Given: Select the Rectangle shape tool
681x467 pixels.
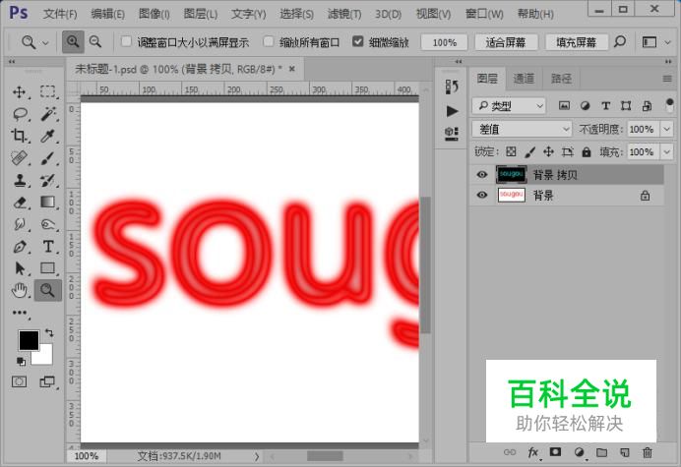Looking at the screenshot, I should [48, 268].
